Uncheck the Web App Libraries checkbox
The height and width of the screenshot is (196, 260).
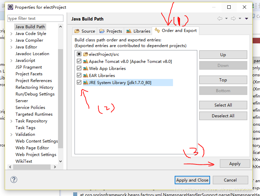pos(79,68)
